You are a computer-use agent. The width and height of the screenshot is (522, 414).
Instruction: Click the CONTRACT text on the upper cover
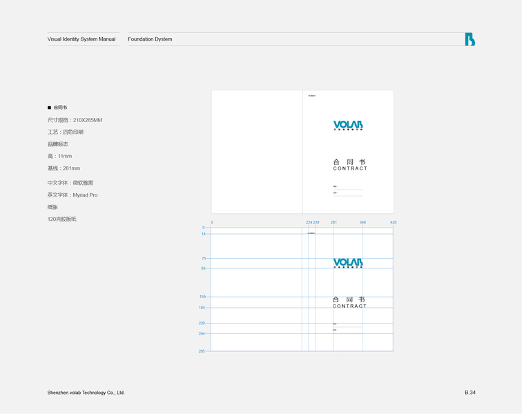pos(350,168)
